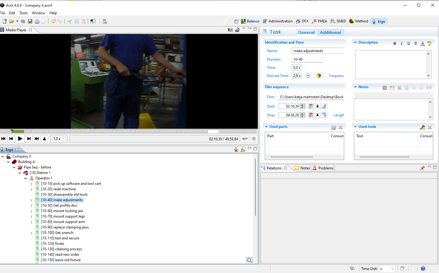
Task: Click the Play button in Media Player
Action: coord(20,139)
